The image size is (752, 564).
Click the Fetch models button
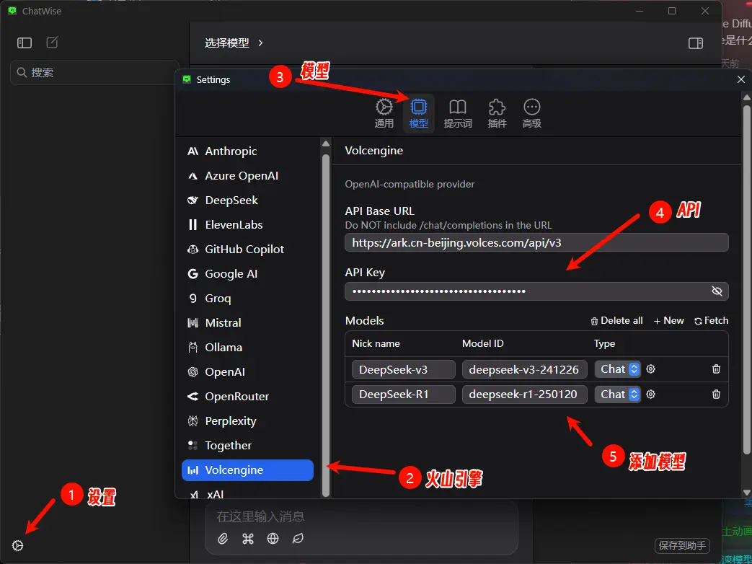[711, 321]
